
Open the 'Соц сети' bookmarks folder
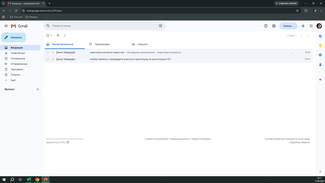(x=16, y=17)
